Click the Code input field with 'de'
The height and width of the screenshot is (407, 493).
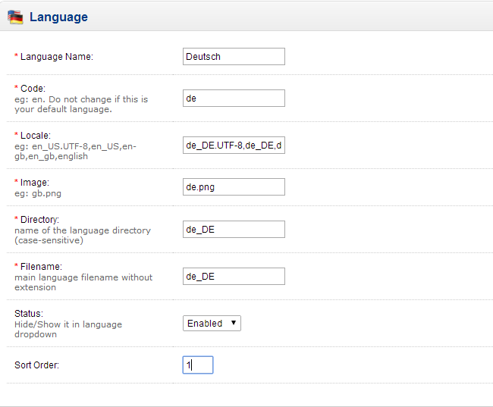click(x=234, y=99)
